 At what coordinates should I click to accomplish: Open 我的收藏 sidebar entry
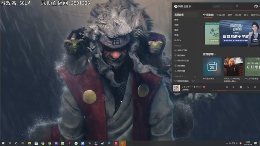click(x=180, y=71)
